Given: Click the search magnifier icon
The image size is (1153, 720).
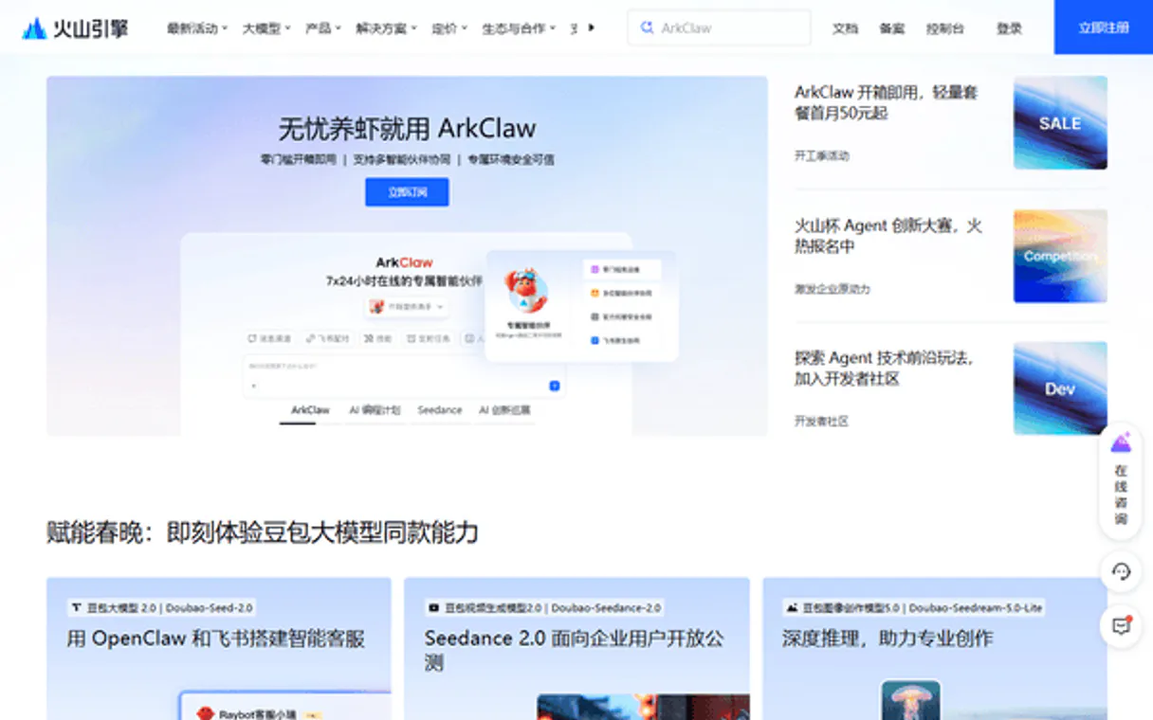Looking at the screenshot, I should pos(647,28).
